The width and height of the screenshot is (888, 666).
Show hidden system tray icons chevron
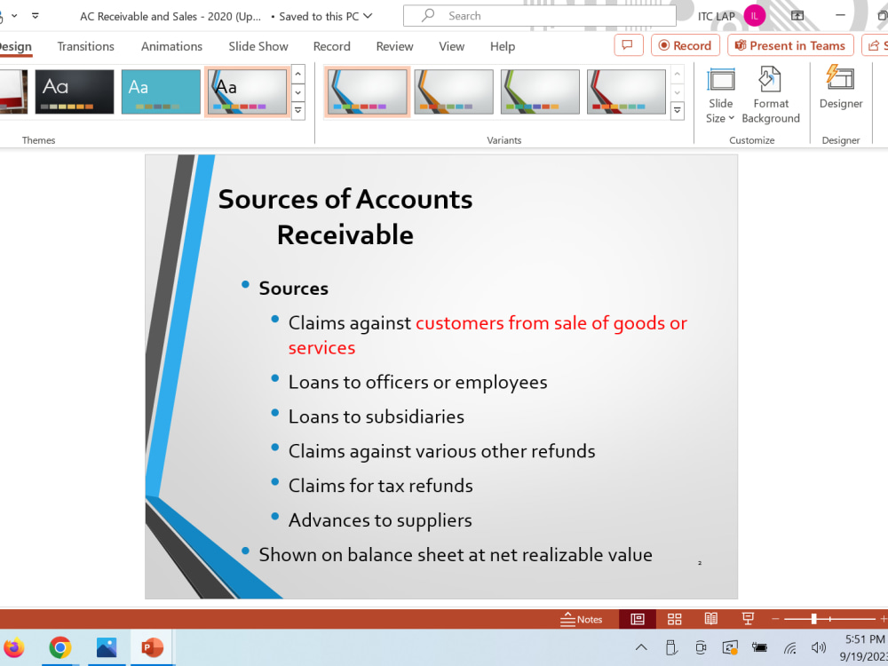click(x=641, y=647)
